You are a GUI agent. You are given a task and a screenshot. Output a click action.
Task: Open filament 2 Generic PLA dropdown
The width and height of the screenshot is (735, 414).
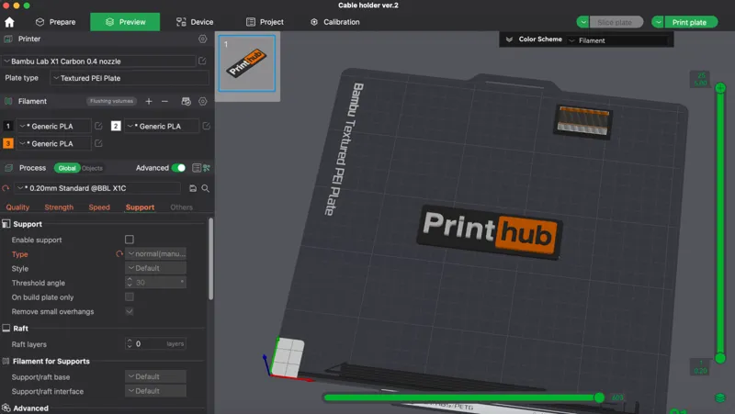pos(162,126)
